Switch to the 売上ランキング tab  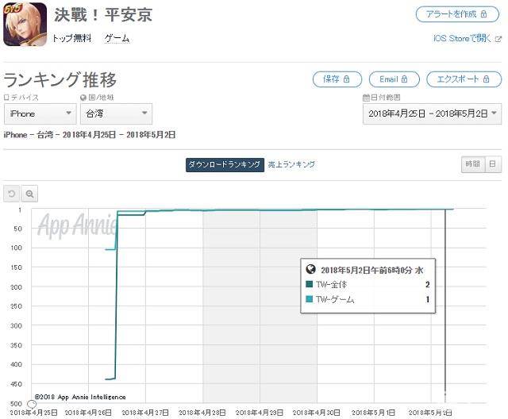tap(291, 164)
